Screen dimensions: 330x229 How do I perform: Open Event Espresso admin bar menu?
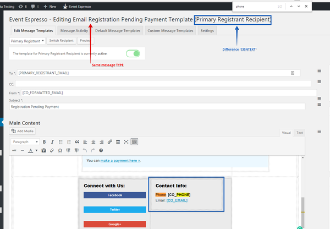point(77,7)
